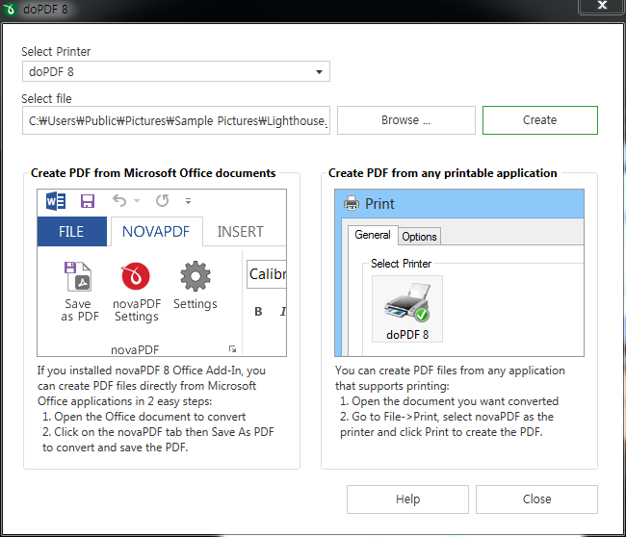This screenshot has width=626, height=537.
Task: Select the NOVAPDF ribbon tab
Action: (x=156, y=231)
